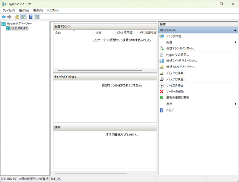Screen dimensions: 239x182
Task: Click the 表示 action label
Action: pyautogui.click(x=169, y=104)
